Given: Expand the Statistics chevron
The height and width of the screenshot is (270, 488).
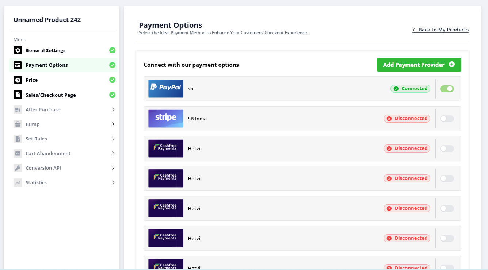Looking at the screenshot, I should (113, 182).
